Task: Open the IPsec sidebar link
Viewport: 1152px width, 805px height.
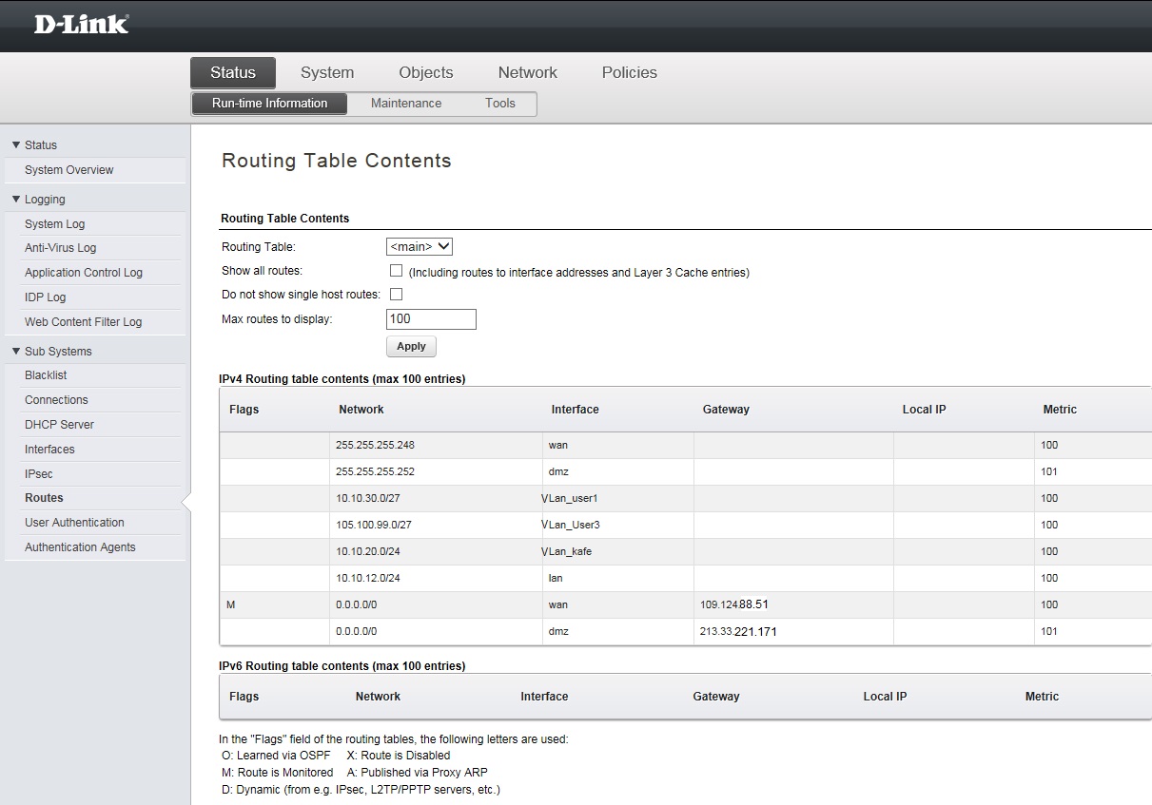Action: point(39,474)
